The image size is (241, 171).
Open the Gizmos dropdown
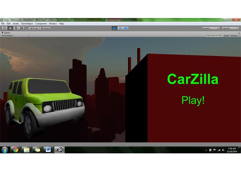tap(235, 35)
